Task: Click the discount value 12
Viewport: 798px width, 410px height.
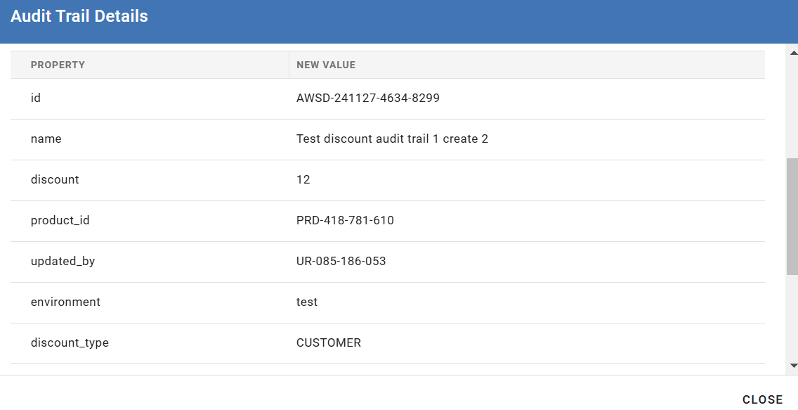Action: (x=303, y=179)
